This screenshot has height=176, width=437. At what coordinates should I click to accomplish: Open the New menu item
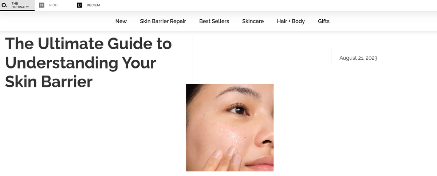coord(121,21)
